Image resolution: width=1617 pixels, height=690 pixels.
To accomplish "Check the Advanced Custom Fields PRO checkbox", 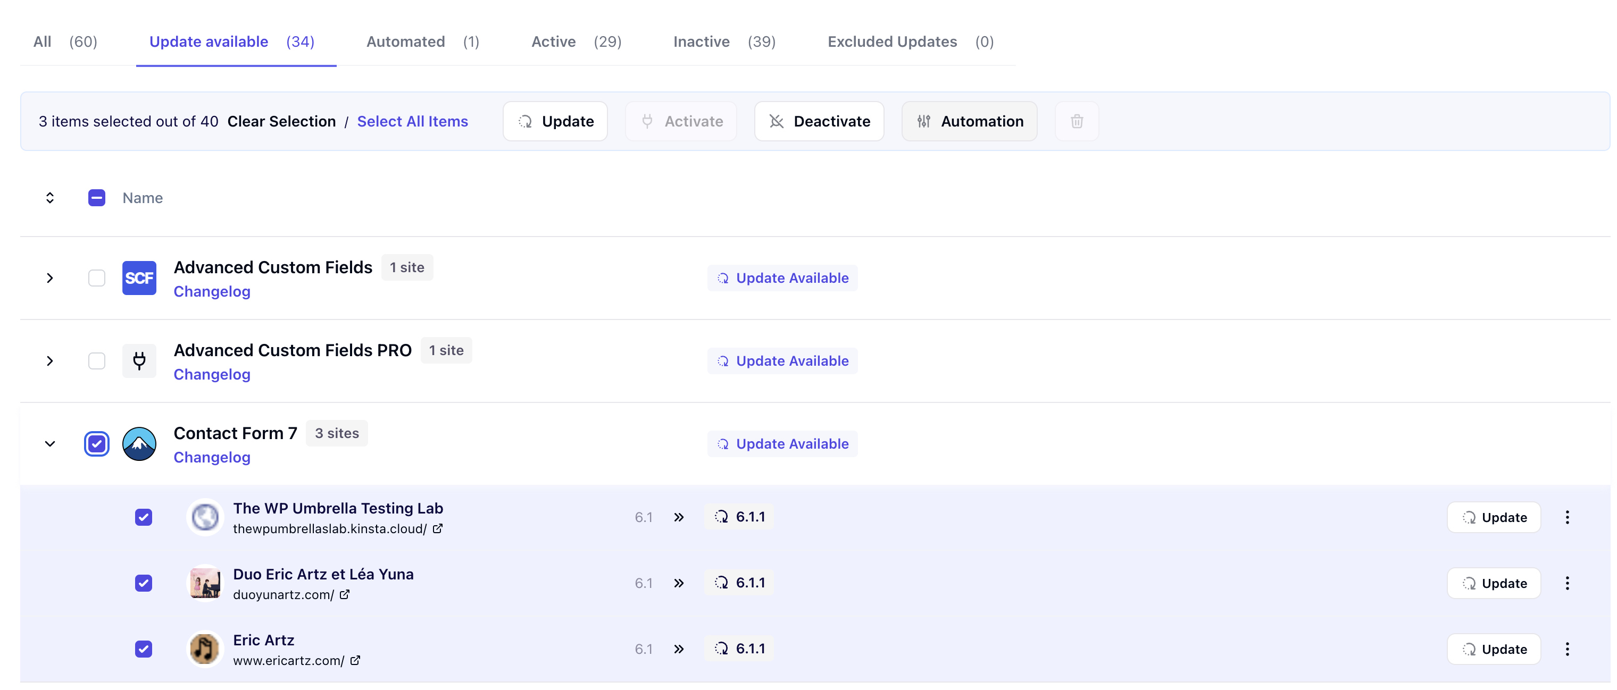I will pos(97,360).
